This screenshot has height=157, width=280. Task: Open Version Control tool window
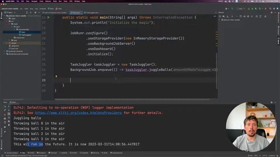[11, 153]
